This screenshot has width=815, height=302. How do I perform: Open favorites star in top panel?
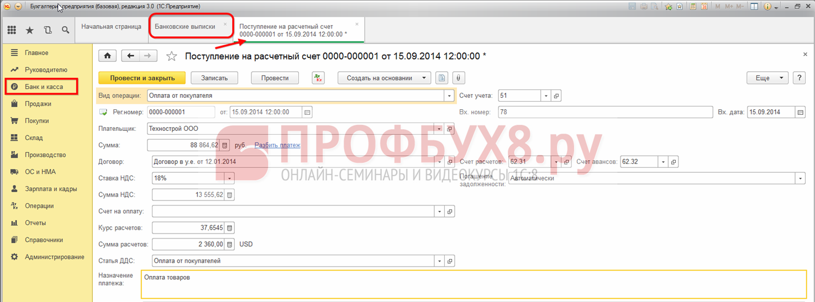pos(30,30)
